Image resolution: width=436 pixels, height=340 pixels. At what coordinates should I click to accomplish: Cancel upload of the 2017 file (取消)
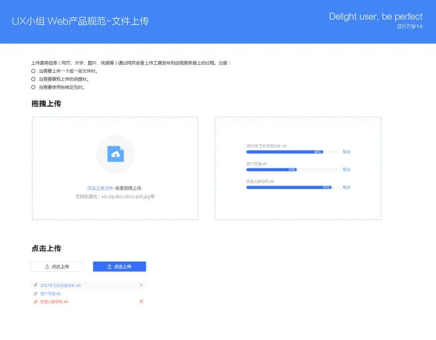click(347, 152)
